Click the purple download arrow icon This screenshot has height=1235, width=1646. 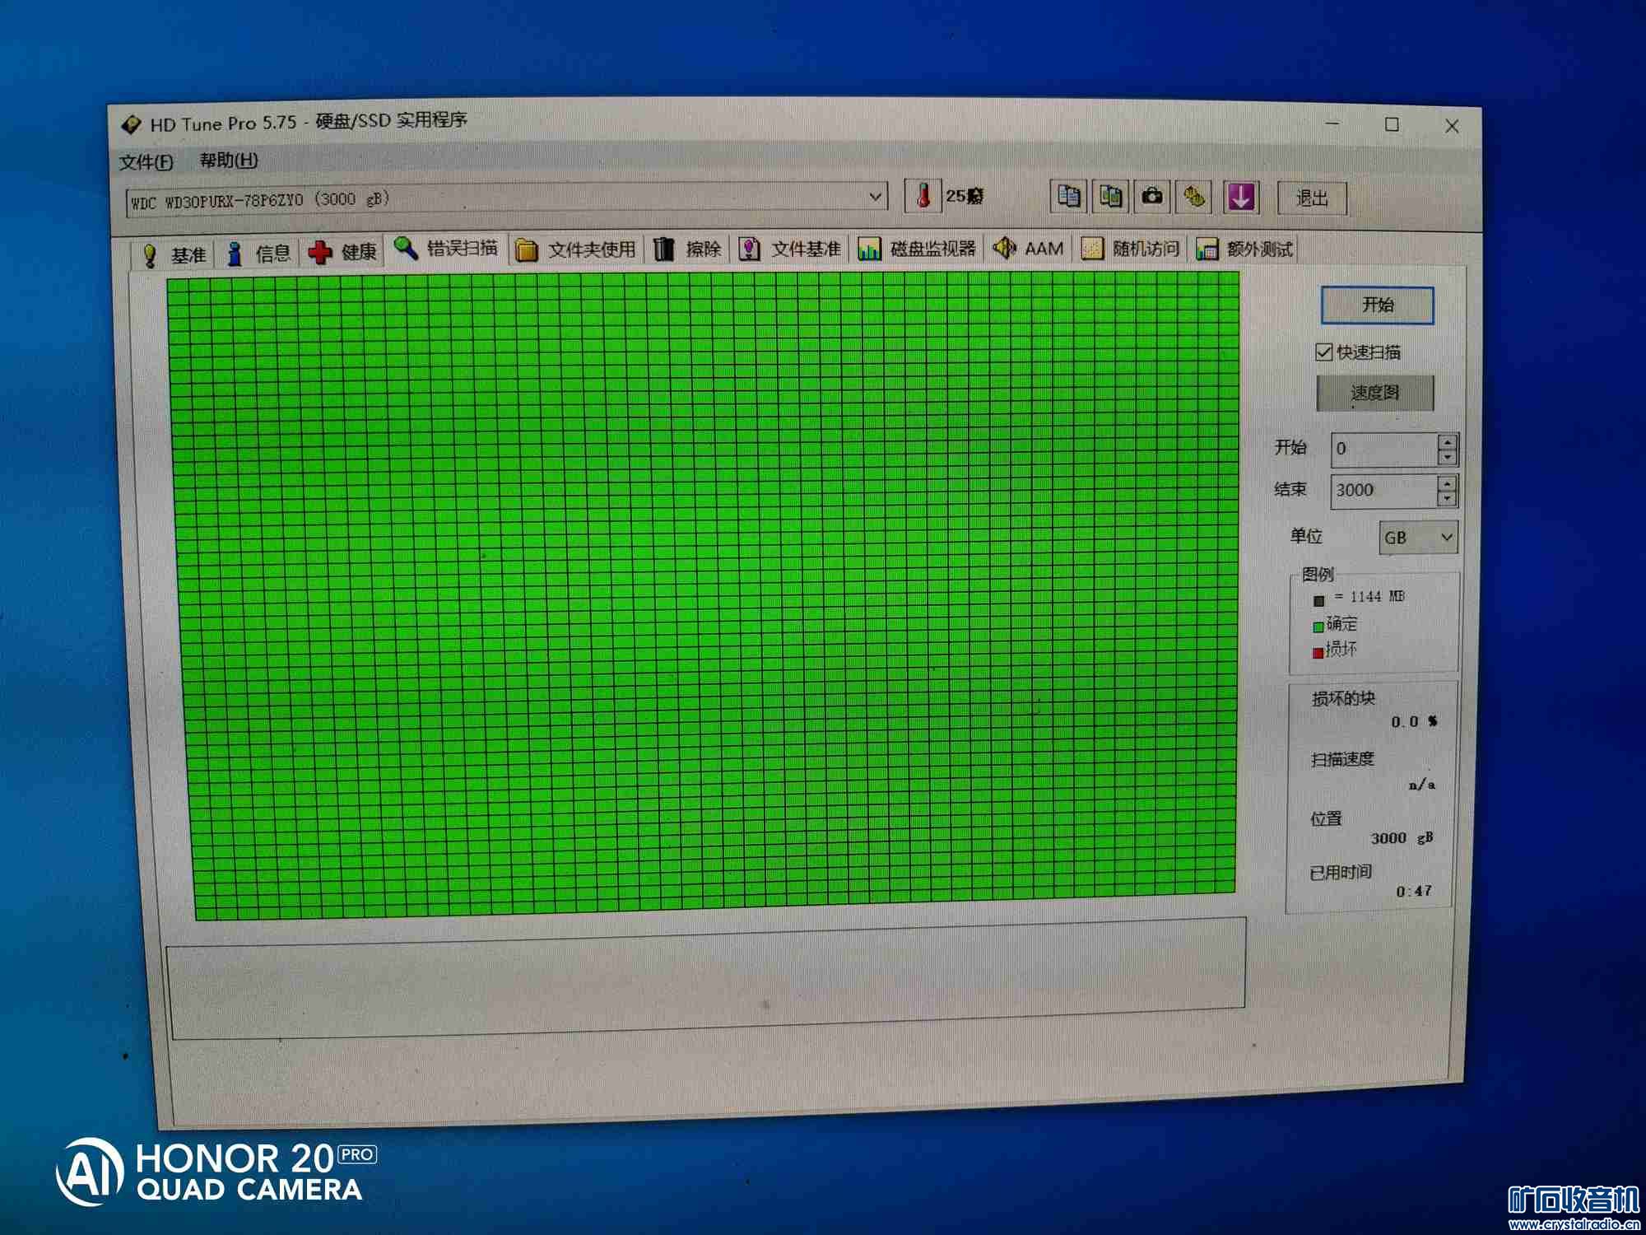(x=1240, y=197)
